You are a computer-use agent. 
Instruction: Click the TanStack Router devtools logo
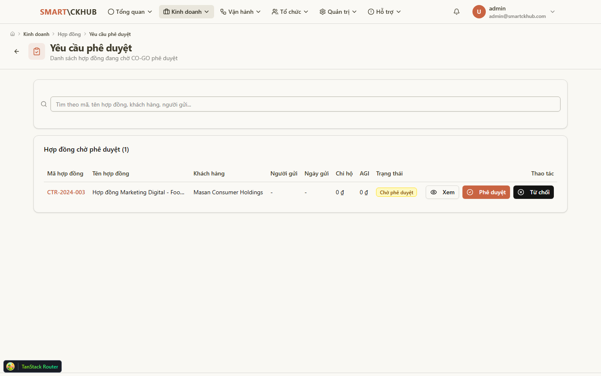[10, 366]
